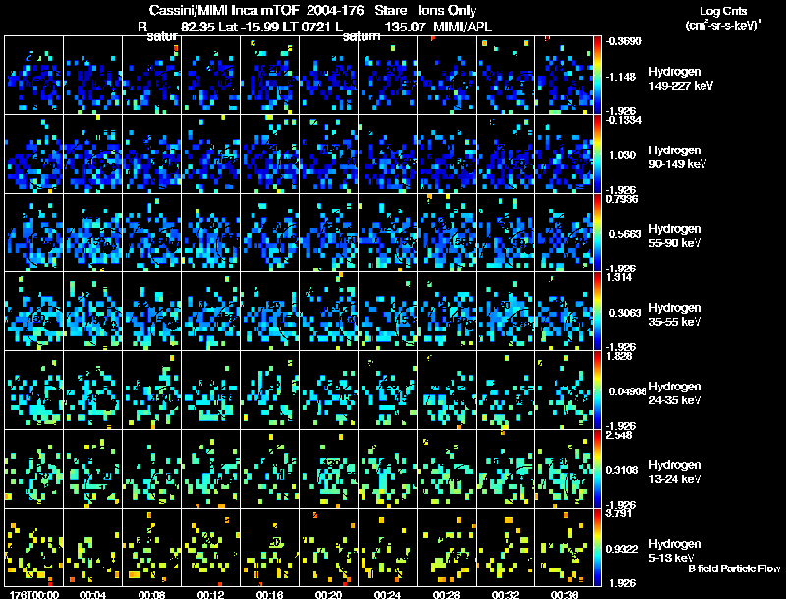Screen dimensions: 786x599
Task: Click the Hydrogen 90-149 keV row label
Action: coord(677,157)
